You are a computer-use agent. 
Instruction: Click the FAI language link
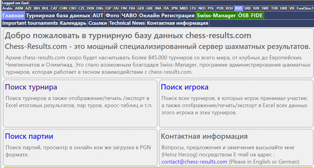click(x=116, y=8)
